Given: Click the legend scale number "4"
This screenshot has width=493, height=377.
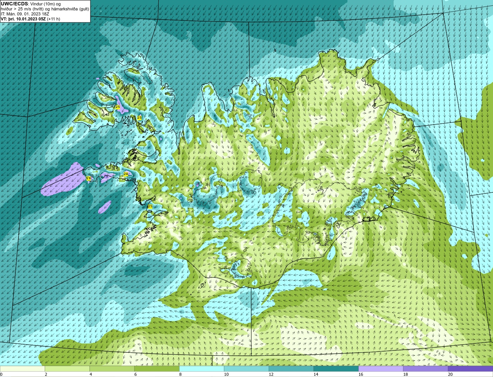Looking at the screenshot, I should 91,374.
